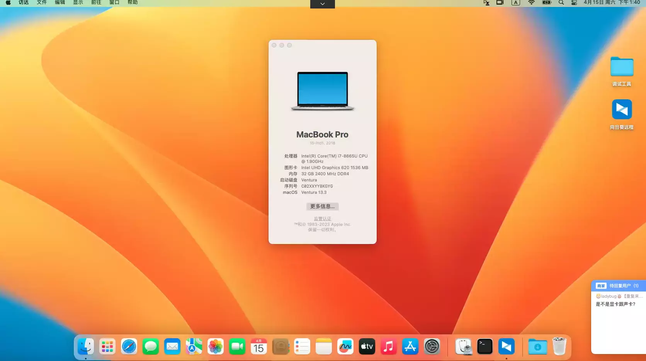Open Safari from the Dock
646x361 pixels.
point(129,346)
